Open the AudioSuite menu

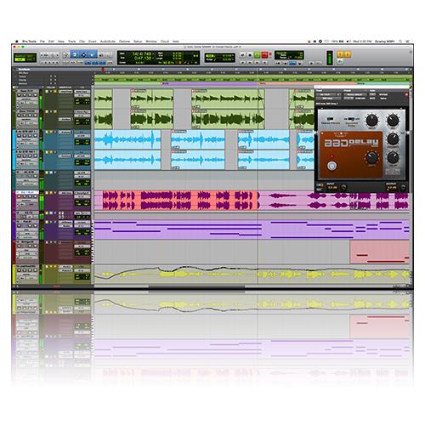108,42
